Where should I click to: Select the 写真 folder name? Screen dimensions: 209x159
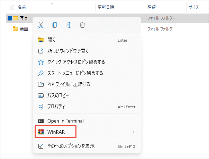(x=24, y=18)
